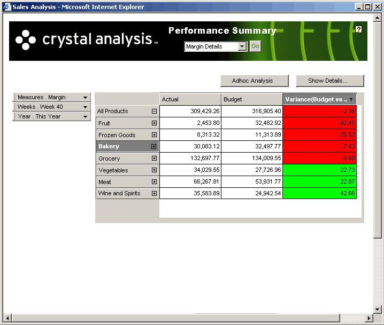Image resolution: width=384 pixels, height=325 pixels.
Task: Click the All Products actual value 309,429.26
Action: pyautogui.click(x=190, y=111)
